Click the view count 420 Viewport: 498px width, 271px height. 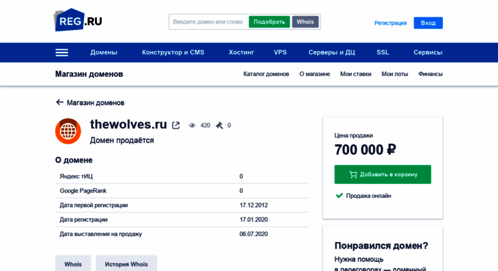[205, 126]
